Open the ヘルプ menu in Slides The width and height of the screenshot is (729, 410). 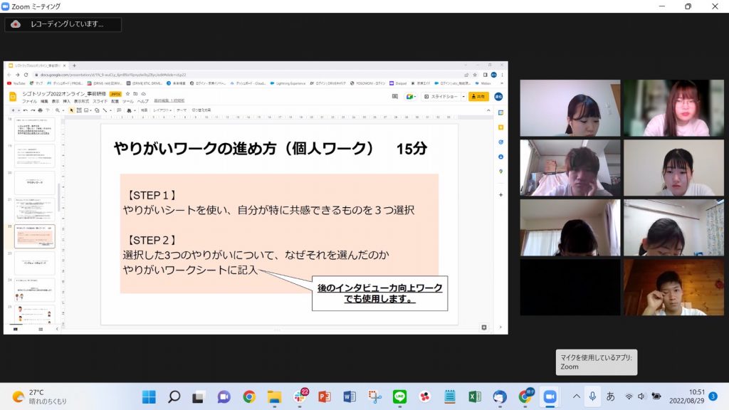142,101
